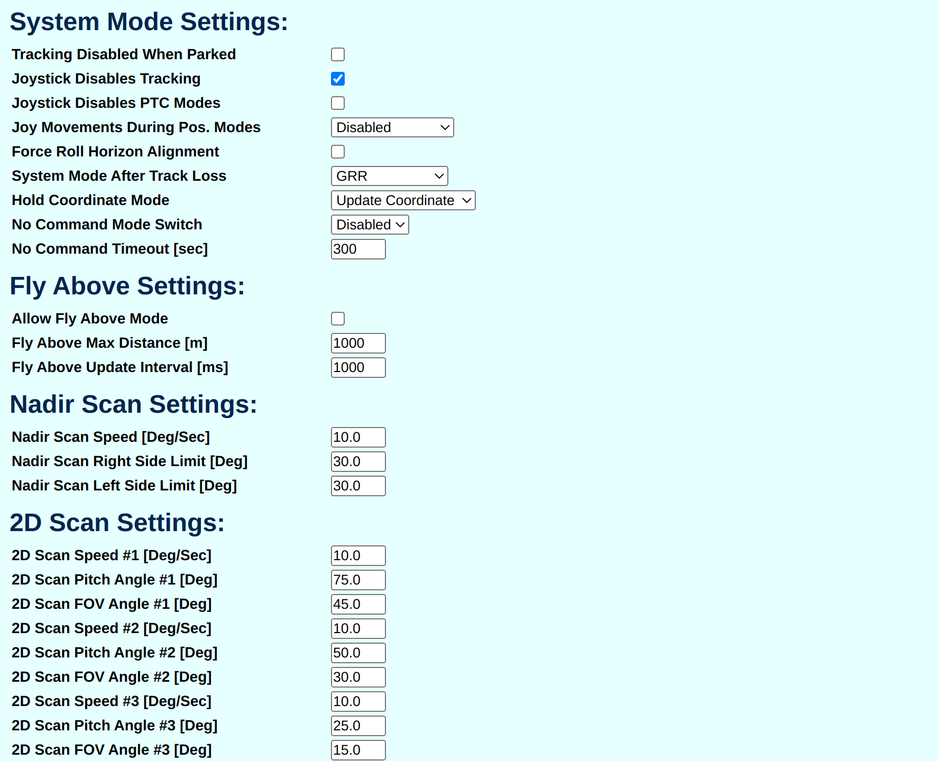Screen dimensions: 939x761
Task: Edit Nadir Scan Right Side Limit field
Action: (x=358, y=461)
